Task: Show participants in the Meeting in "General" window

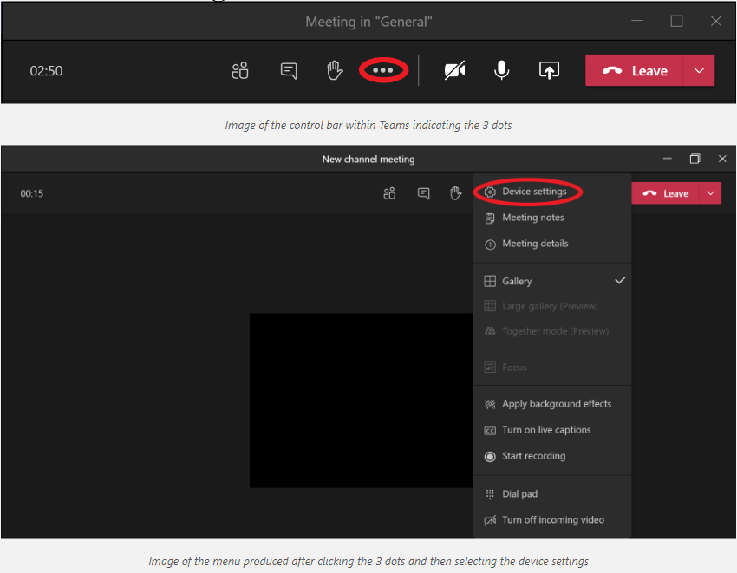Action: click(240, 70)
